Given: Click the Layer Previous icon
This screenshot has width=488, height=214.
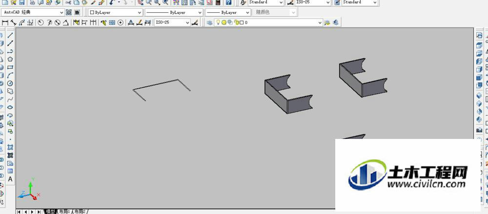Looking at the screenshot, I should pyautogui.click(x=336, y=22).
